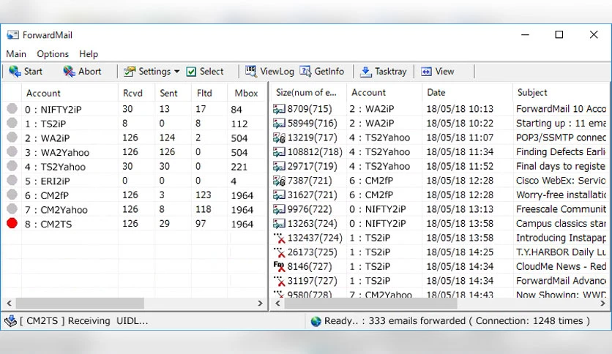Sort by Mbox column header
This screenshot has width=612, height=354.
pos(247,93)
